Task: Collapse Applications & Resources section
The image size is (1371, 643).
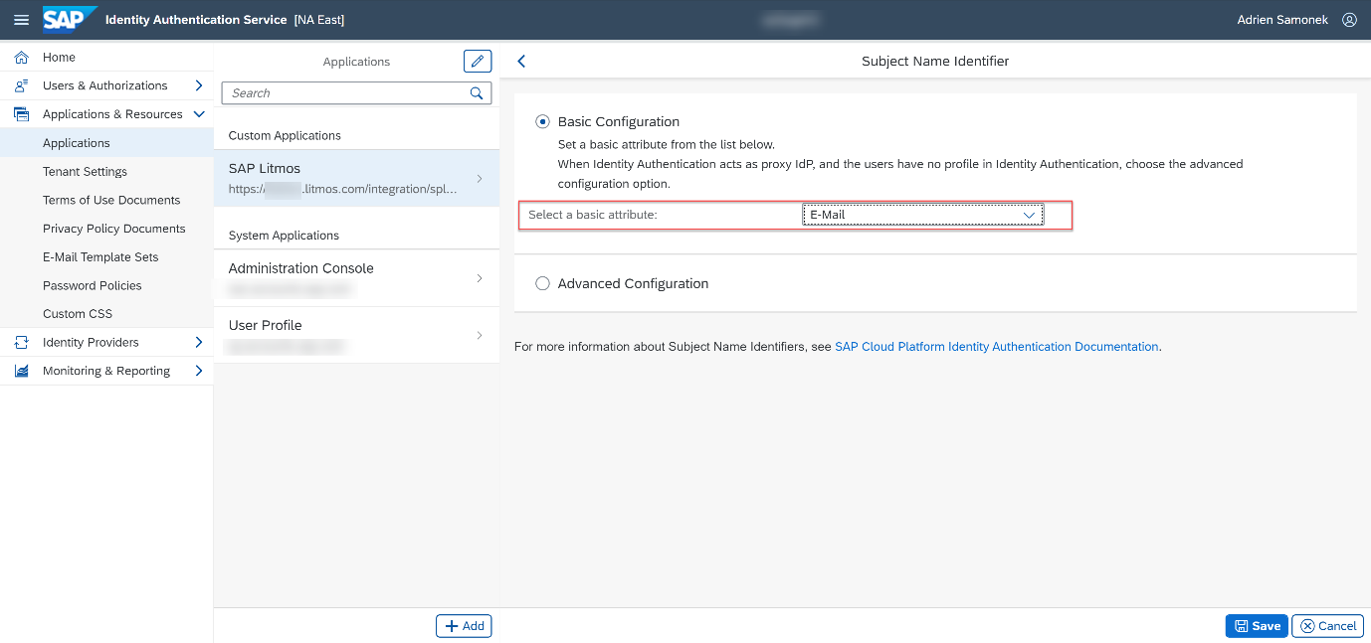Action: 199,114
